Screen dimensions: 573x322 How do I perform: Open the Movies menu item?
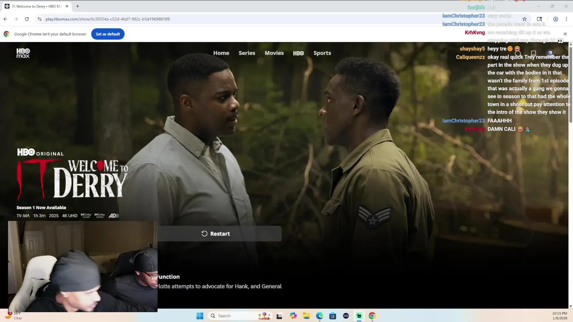[274, 53]
